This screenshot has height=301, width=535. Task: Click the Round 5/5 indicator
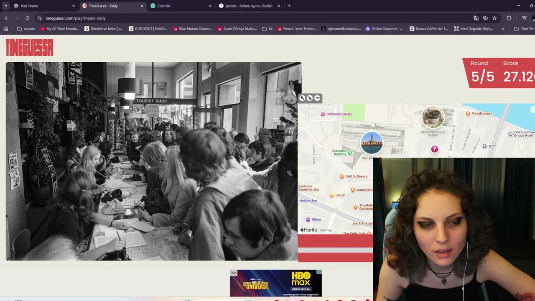point(482,72)
